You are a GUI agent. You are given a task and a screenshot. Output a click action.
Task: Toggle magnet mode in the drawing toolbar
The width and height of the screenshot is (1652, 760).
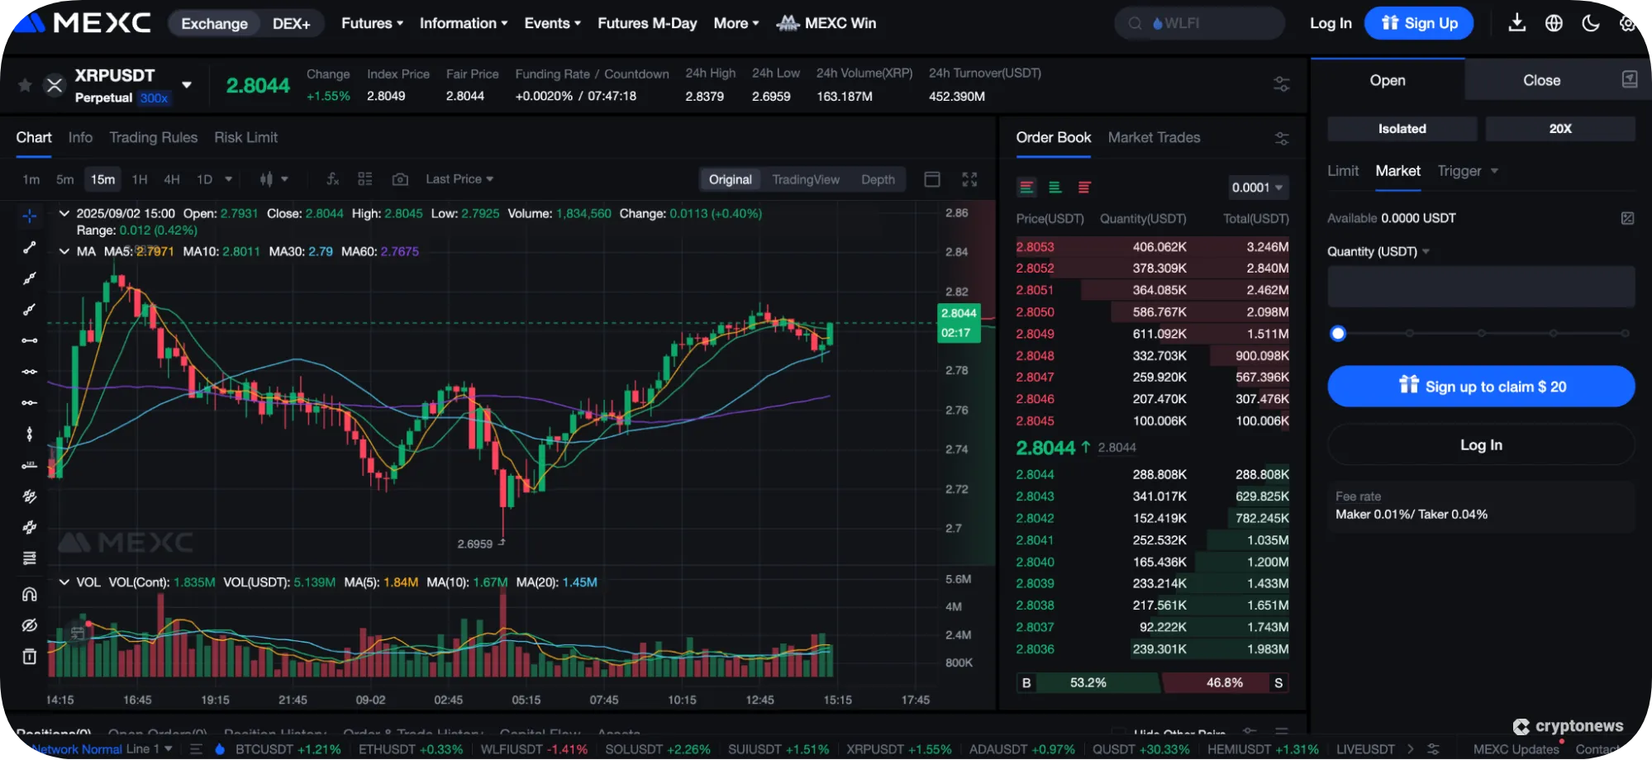tap(29, 593)
